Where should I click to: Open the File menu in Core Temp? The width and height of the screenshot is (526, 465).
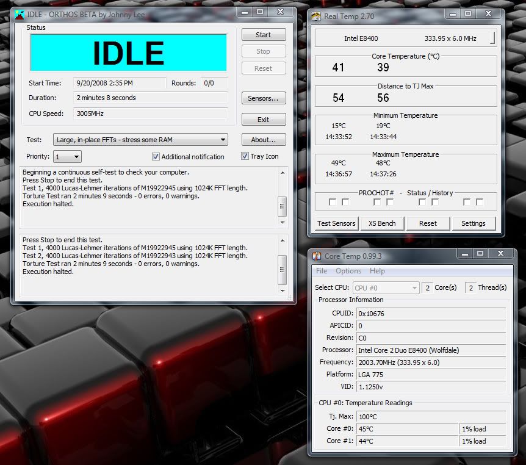click(x=322, y=271)
